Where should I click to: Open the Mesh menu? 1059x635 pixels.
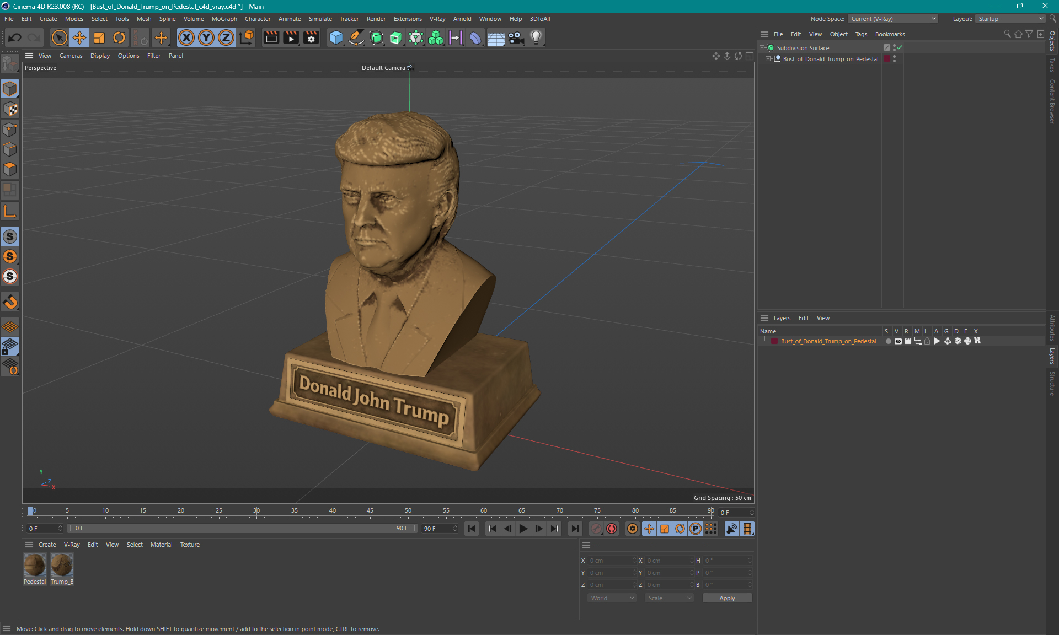[x=144, y=19]
